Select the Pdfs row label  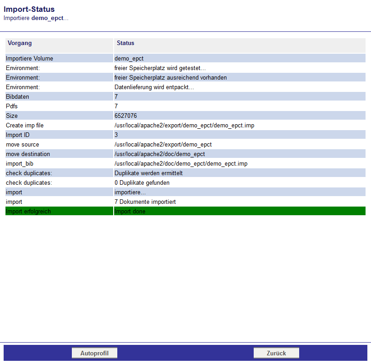tap(12, 106)
